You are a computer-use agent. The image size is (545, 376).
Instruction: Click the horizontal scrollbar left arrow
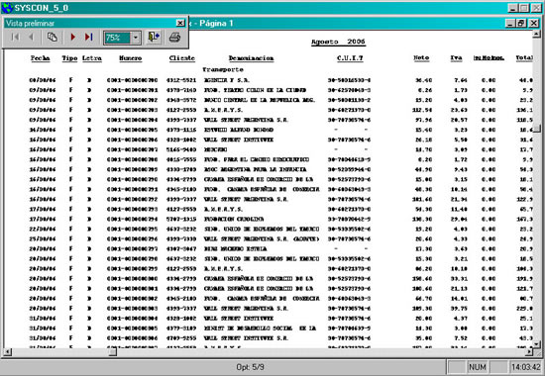(x=7, y=351)
